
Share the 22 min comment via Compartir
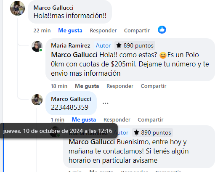click(x=137, y=31)
